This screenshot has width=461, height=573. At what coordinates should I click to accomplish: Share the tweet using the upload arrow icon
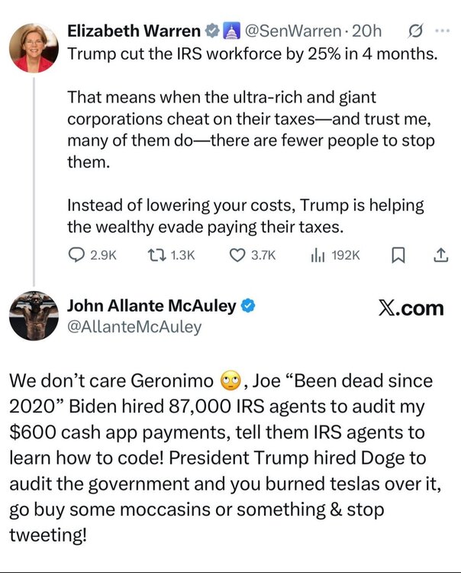(440, 255)
